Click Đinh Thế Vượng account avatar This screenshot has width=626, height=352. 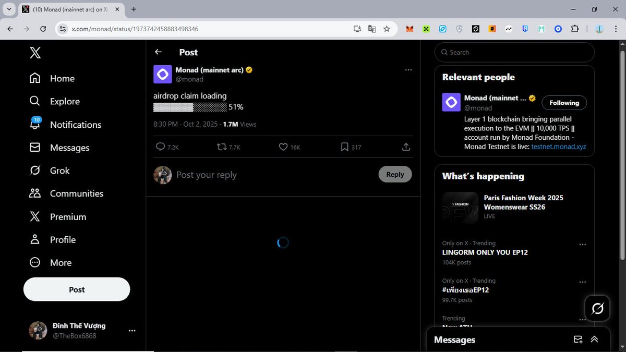click(x=38, y=331)
